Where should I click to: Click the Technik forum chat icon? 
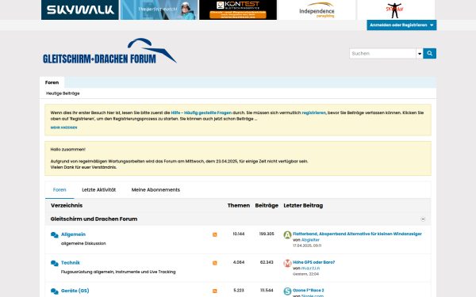[55, 263]
